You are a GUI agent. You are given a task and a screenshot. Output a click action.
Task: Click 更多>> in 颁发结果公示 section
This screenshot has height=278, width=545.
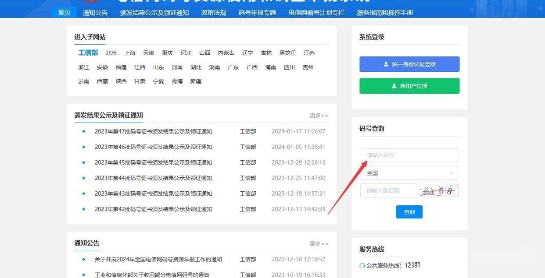pyautogui.click(x=319, y=116)
